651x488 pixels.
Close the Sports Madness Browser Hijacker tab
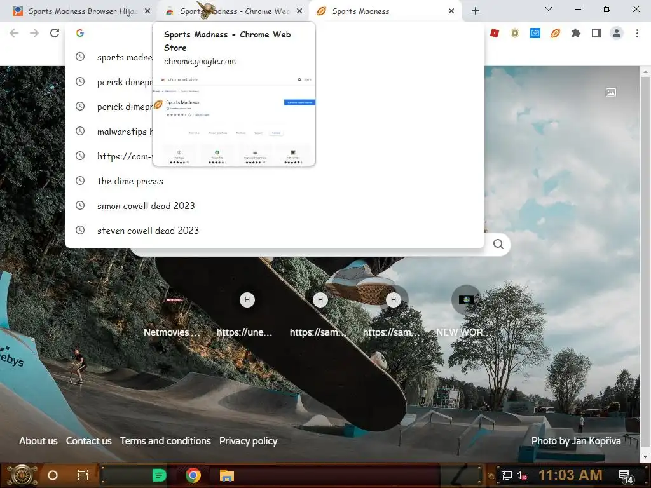pos(147,11)
